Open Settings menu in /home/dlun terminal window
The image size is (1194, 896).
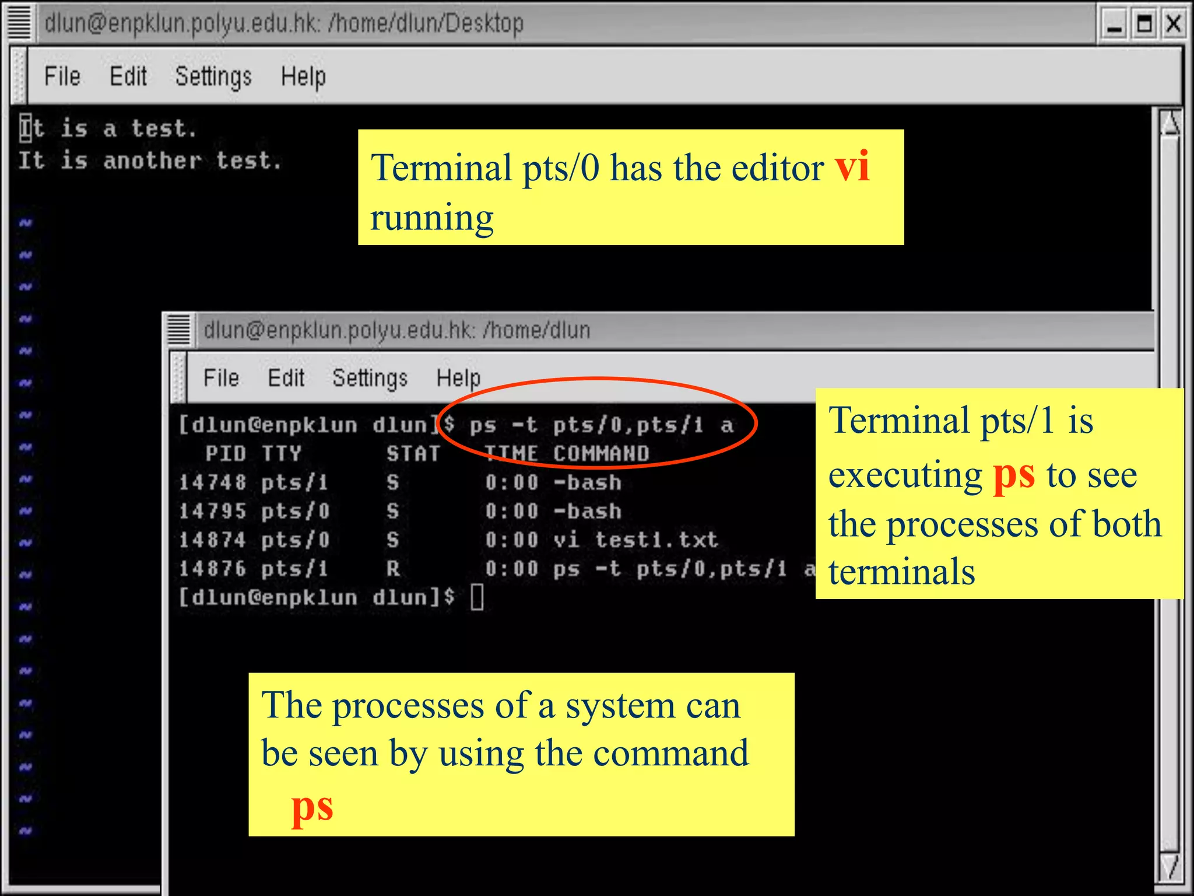pos(370,378)
